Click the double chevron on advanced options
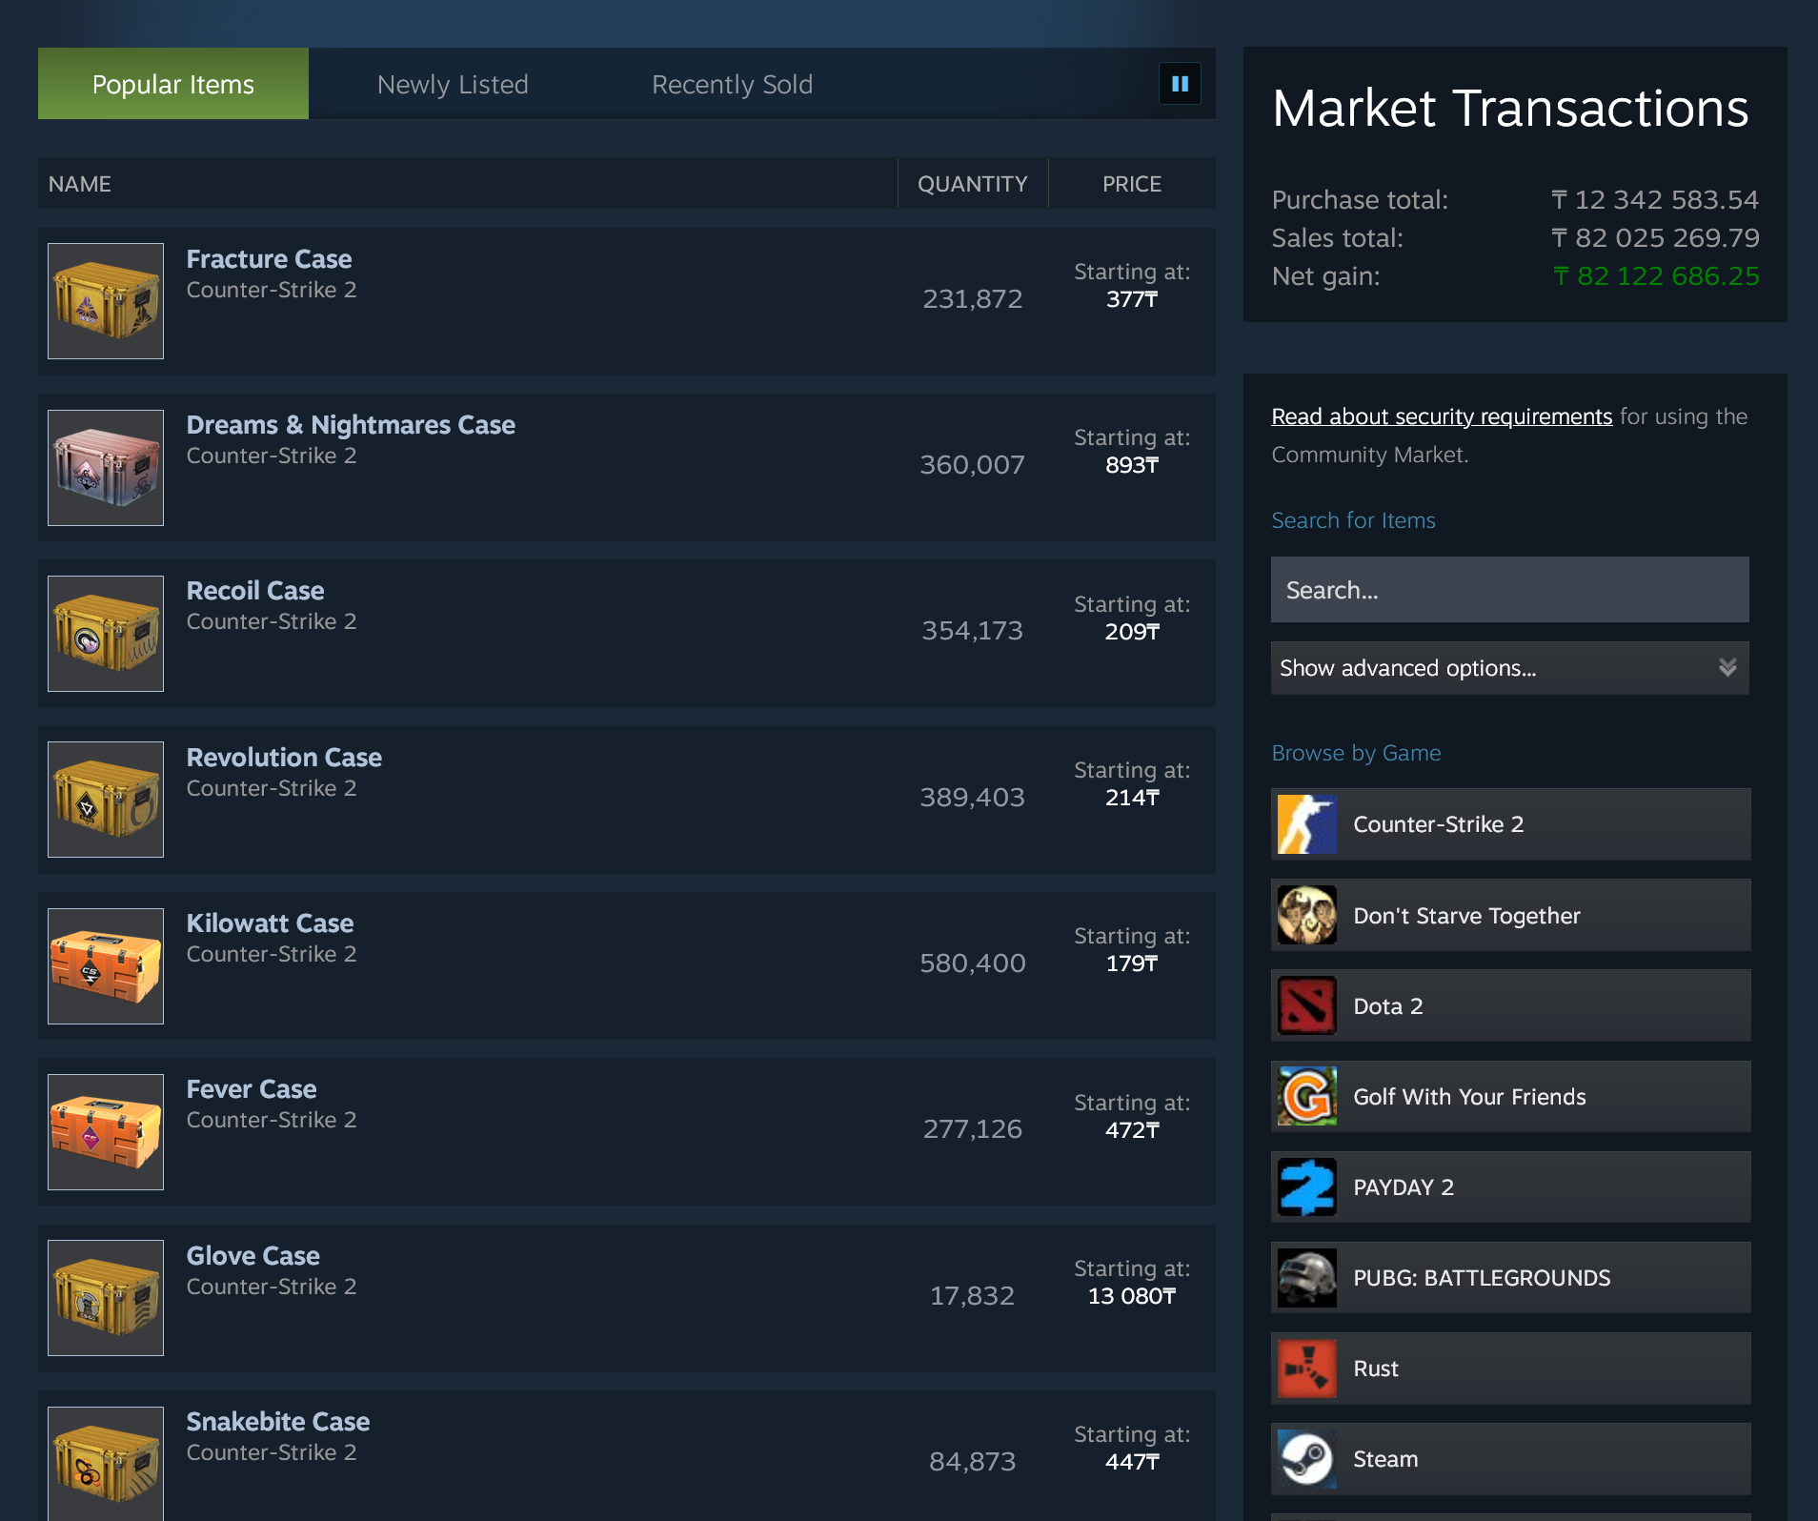The height and width of the screenshot is (1521, 1818). point(1727,668)
